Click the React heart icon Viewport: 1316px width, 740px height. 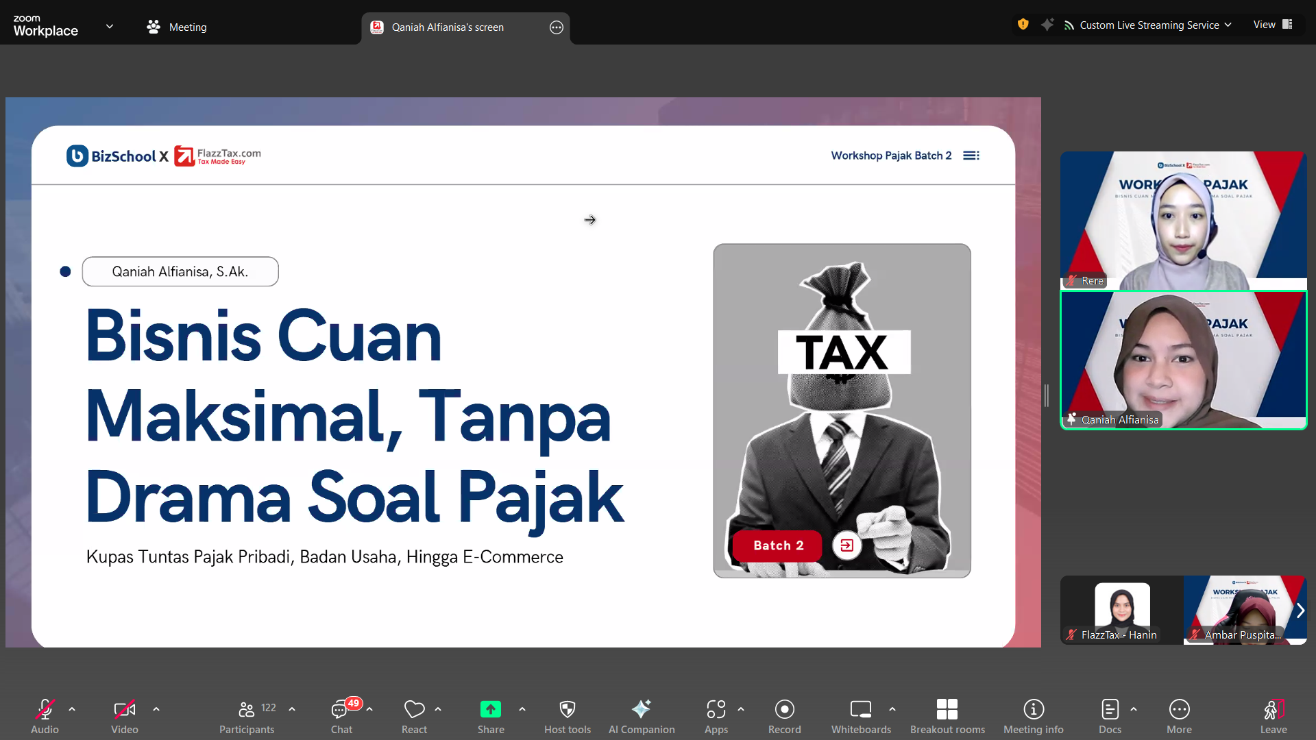click(414, 709)
